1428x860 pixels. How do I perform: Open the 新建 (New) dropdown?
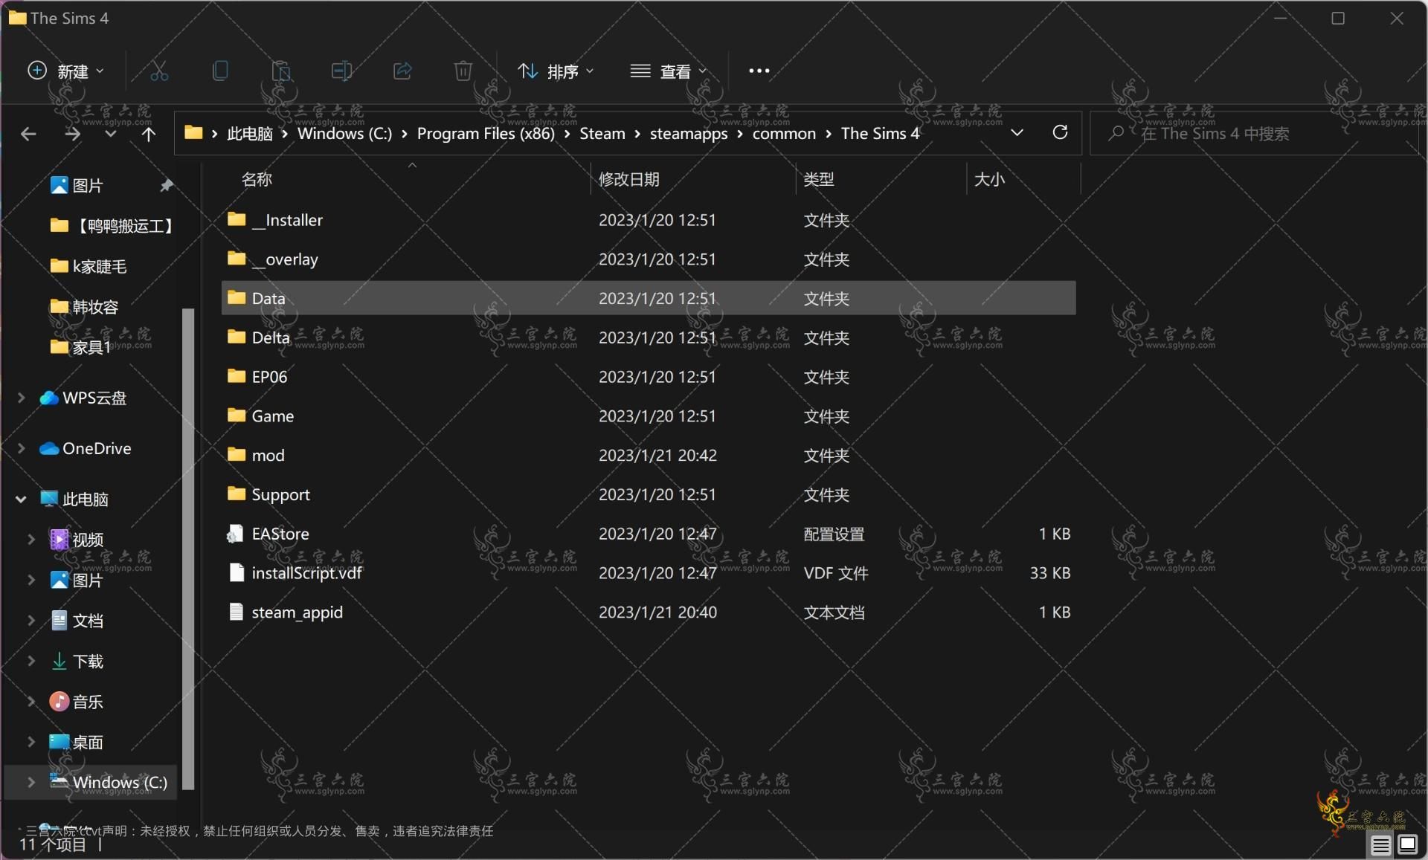(x=65, y=71)
